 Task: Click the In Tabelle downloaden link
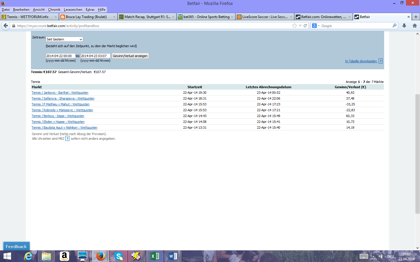pyautogui.click(x=361, y=61)
